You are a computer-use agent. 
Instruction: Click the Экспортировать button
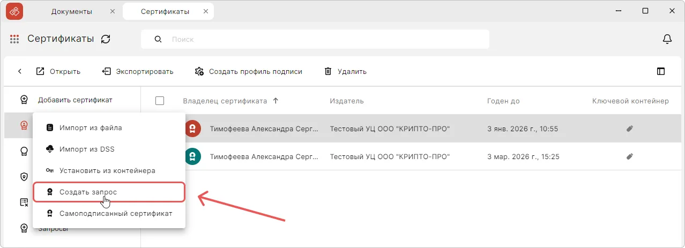pos(138,71)
